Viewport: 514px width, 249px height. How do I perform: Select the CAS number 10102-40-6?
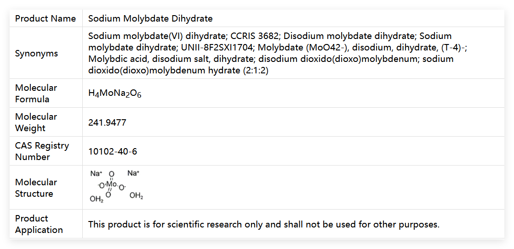(x=113, y=151)
